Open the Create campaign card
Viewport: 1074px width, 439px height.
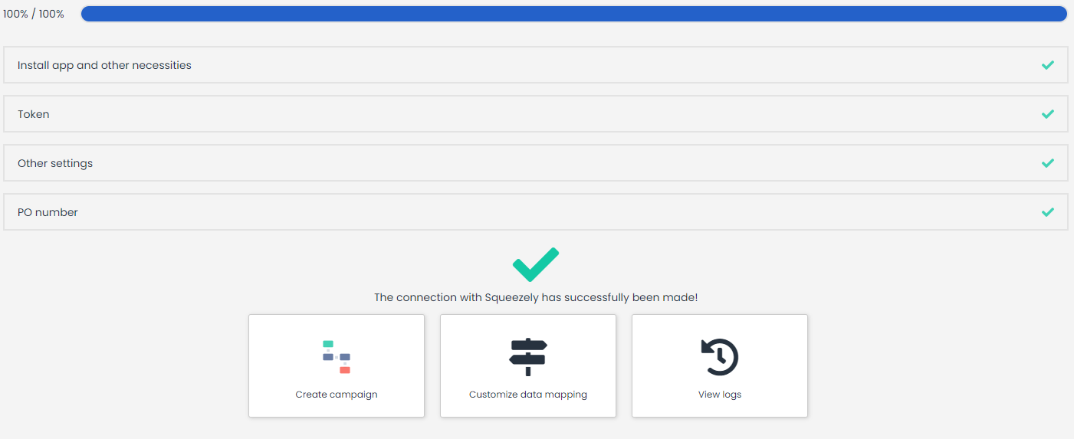(x=337, y=366)
